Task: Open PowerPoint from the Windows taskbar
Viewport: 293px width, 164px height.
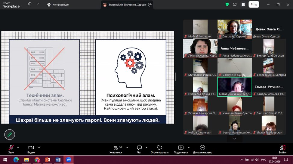Action: tap(48, 160)
